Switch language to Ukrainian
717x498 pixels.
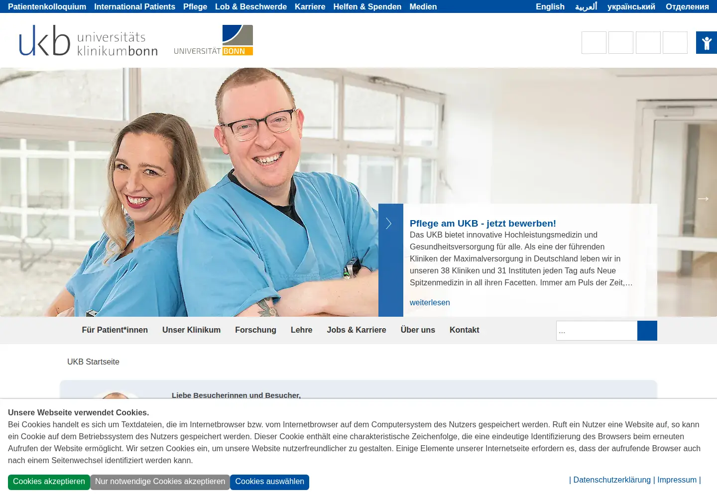point(631,6)
